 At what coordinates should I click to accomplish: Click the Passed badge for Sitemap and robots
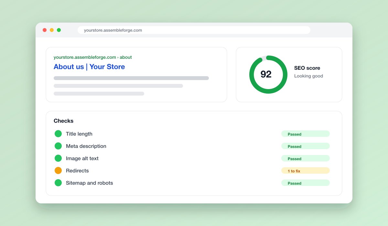(306, 183)
